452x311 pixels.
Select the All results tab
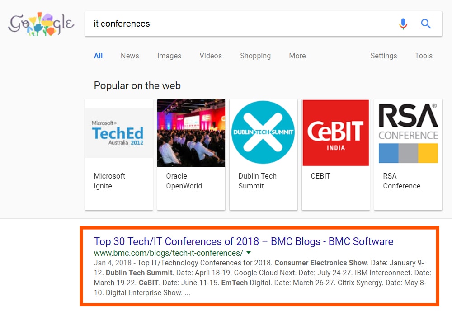(98, 56)
